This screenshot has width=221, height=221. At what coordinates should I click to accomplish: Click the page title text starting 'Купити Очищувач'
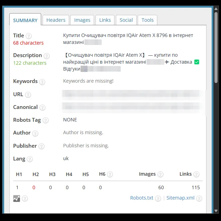point(128,39)
